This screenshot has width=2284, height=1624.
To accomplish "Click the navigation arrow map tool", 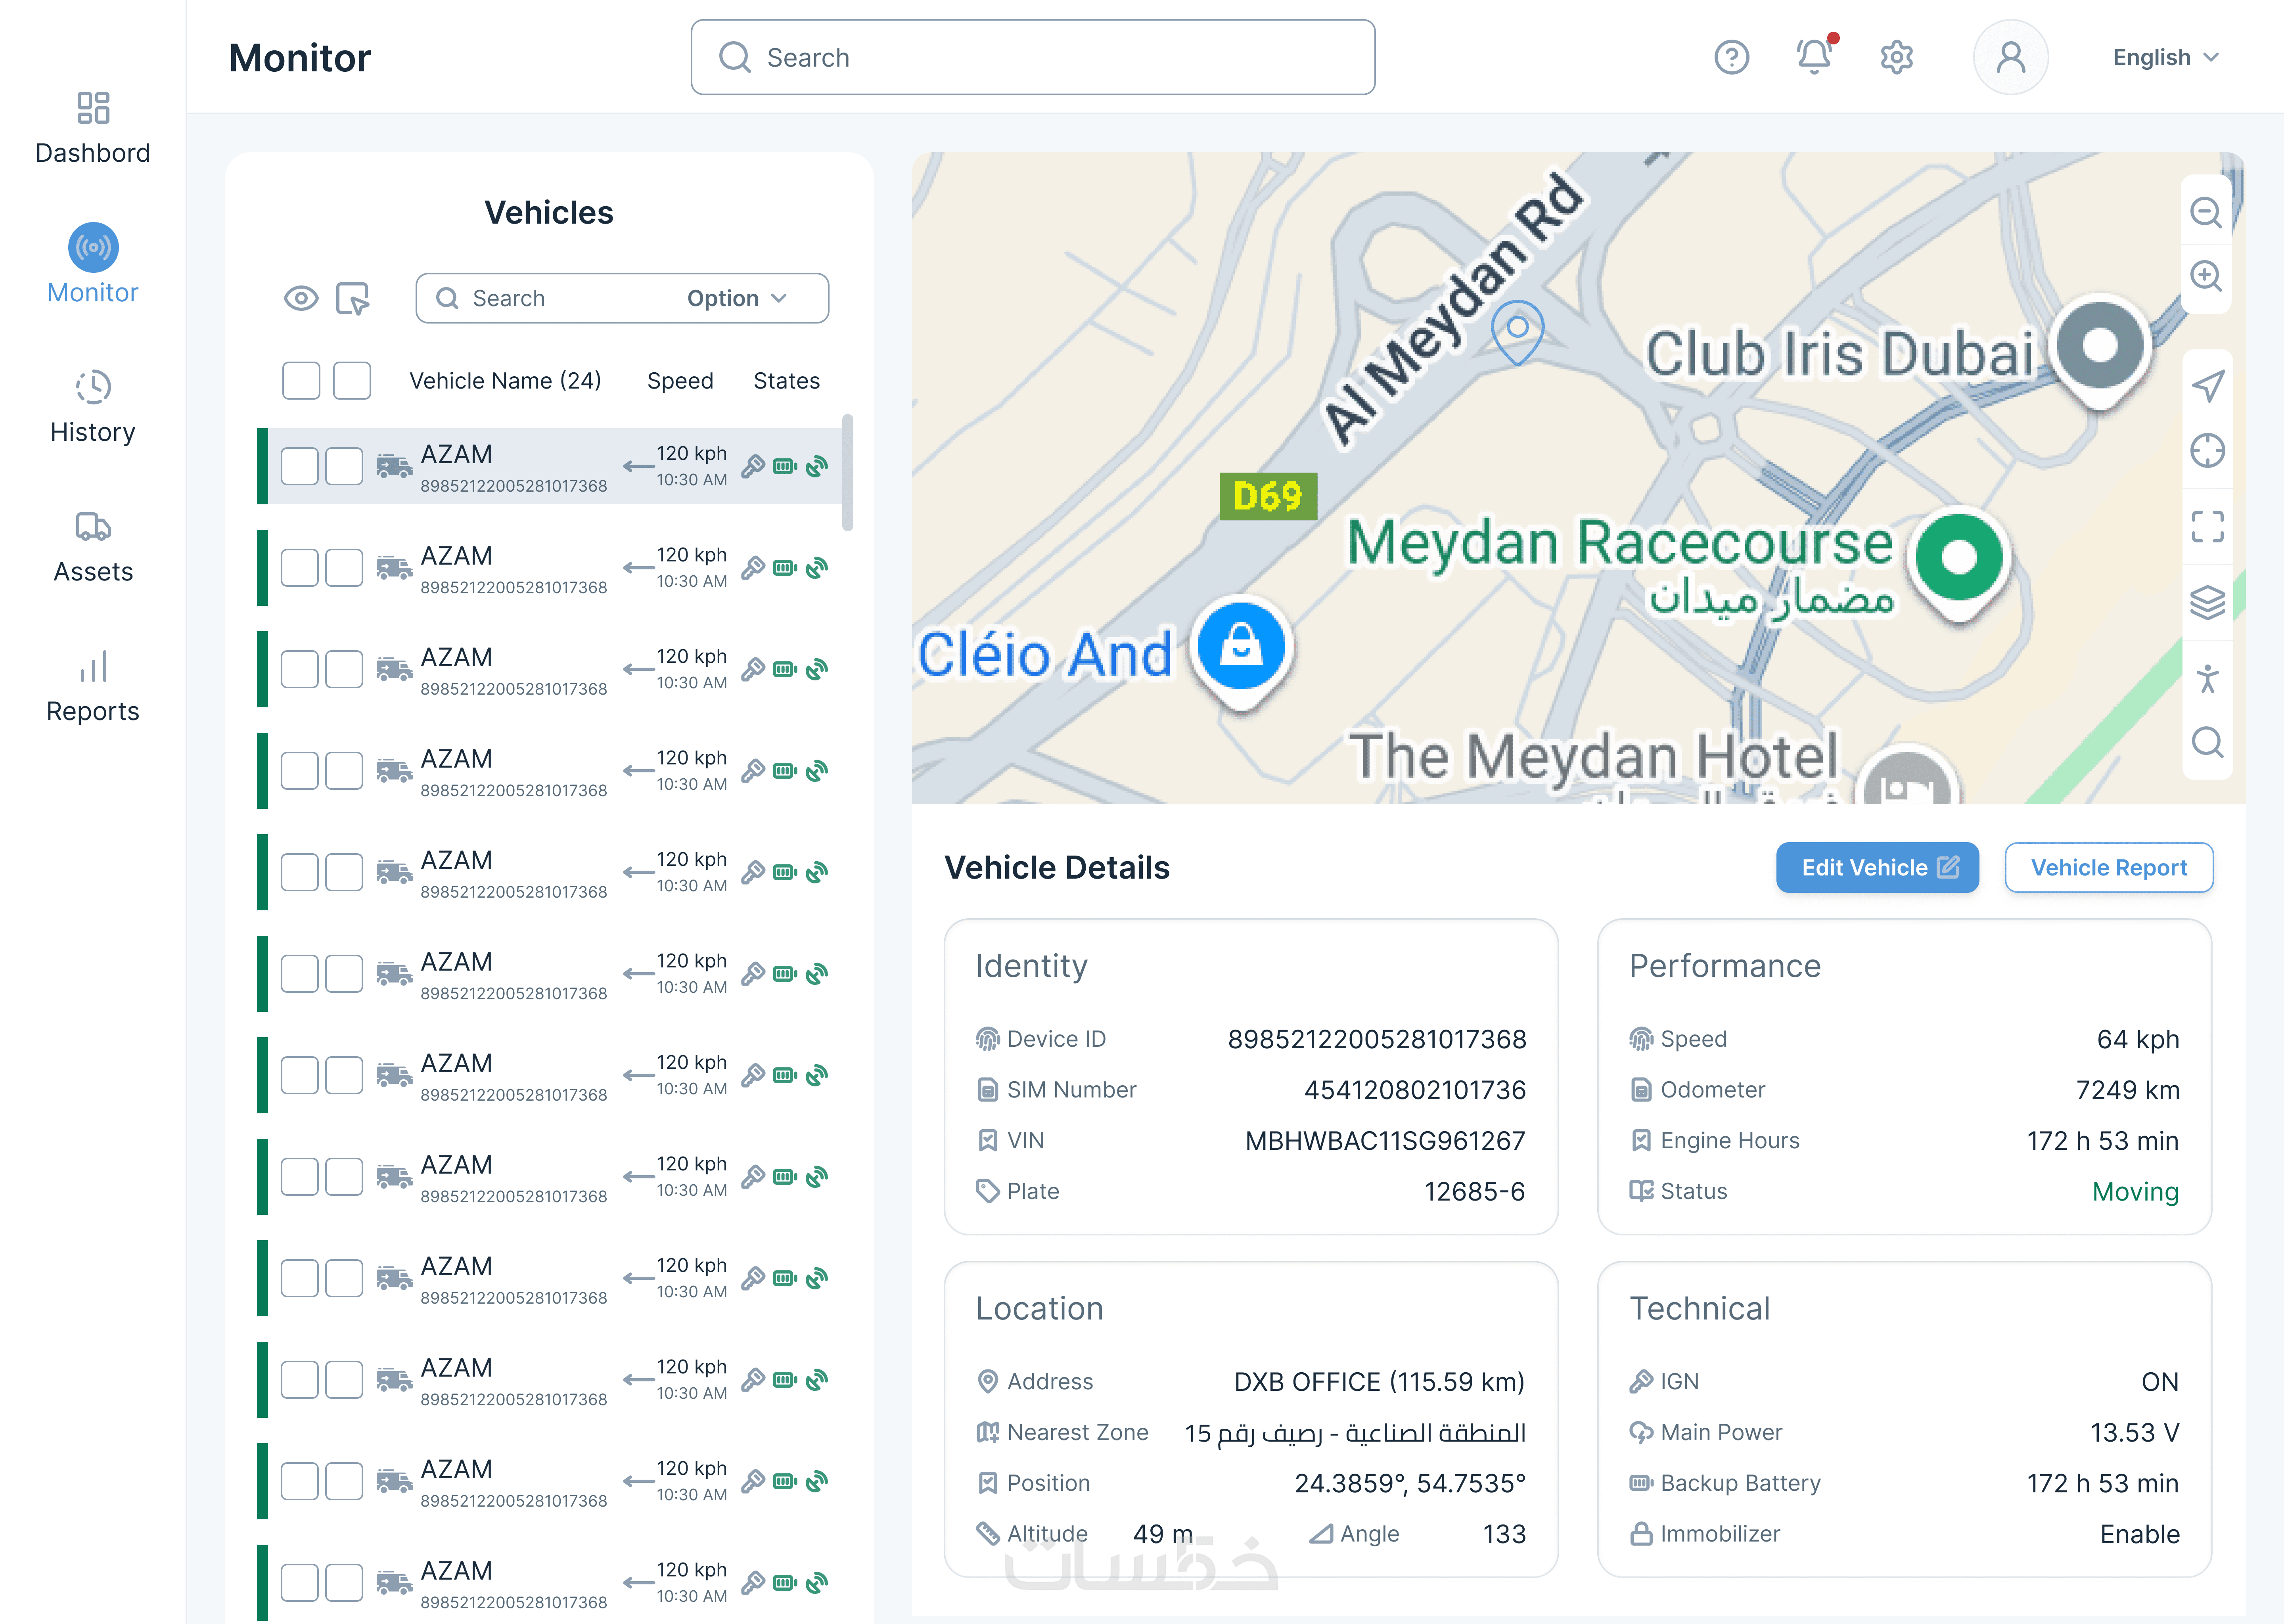I will coord(2207,386).
